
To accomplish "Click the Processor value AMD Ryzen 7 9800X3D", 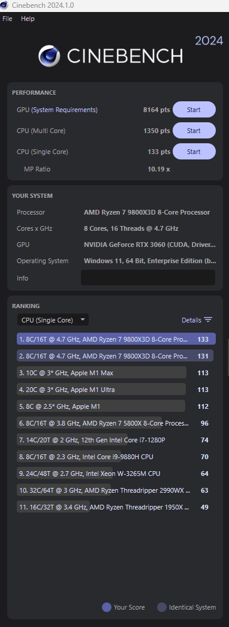I will click(x=147, y=212).
